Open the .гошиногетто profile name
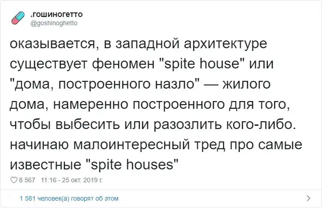Image resolution: width=322 pixels, height=208 pixels. [x=57, y=14]
